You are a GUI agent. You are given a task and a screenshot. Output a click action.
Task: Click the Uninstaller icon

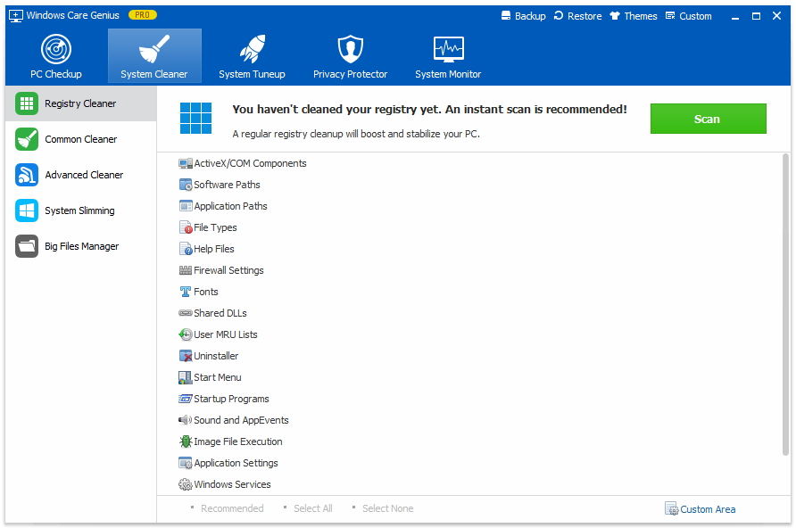186,356
